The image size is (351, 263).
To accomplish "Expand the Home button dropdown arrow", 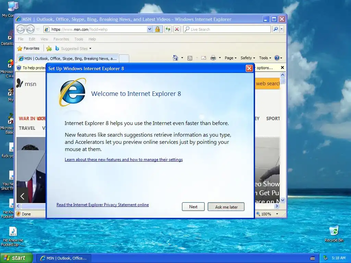I will pyautogui.click(x=182, y=58).
